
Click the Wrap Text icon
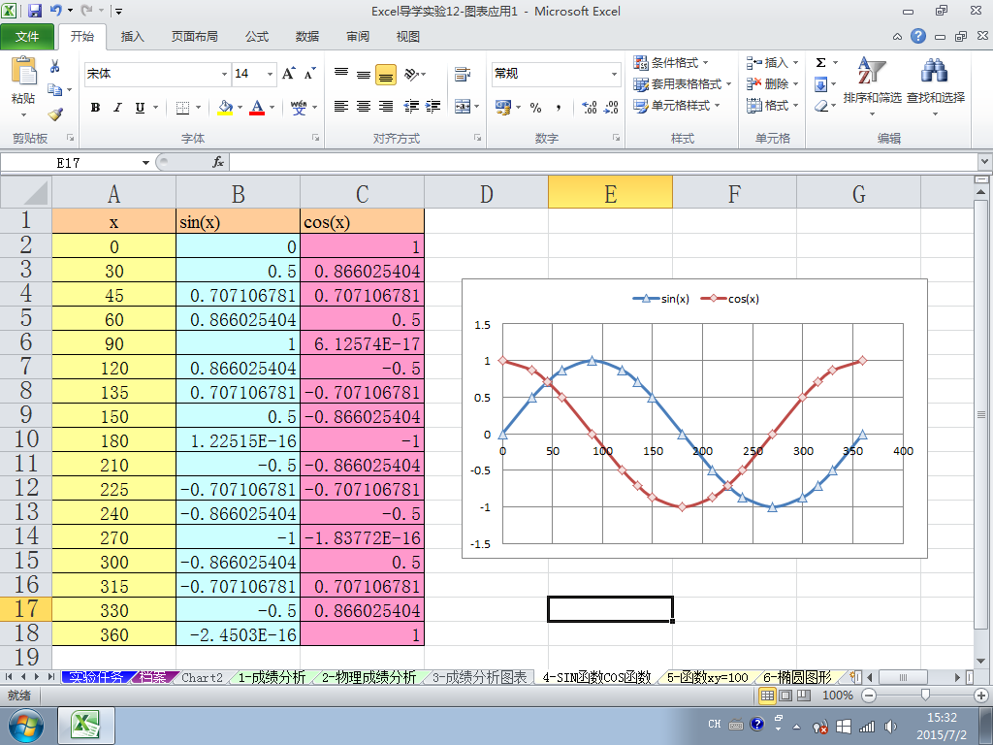(463, 74)
